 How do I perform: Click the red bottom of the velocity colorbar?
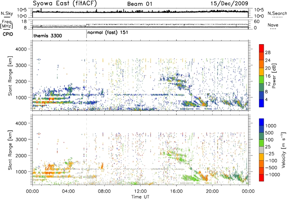pos(262,178)
